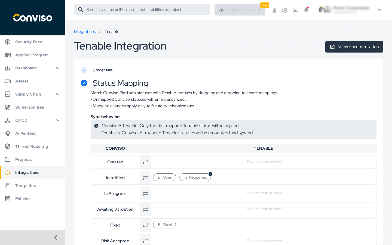The height and width of the screenshot is (245, 392).
Task: Expand the Supply Chain chevron
Action: (58, 94)
